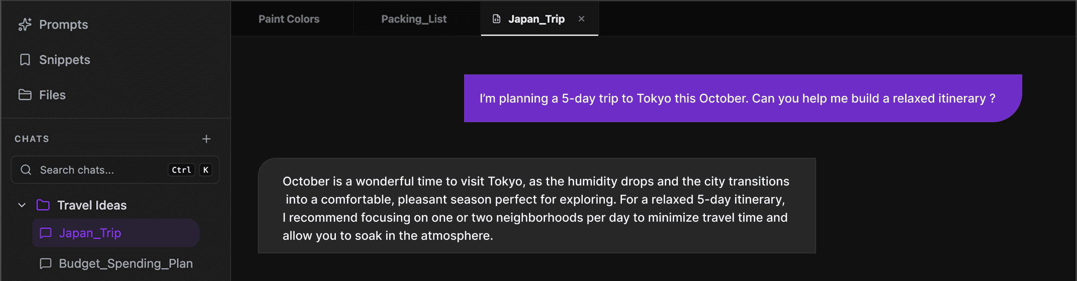The image size is (1077, 281).
Task: Focus the Search chats field
Action: tap(115, 170)
